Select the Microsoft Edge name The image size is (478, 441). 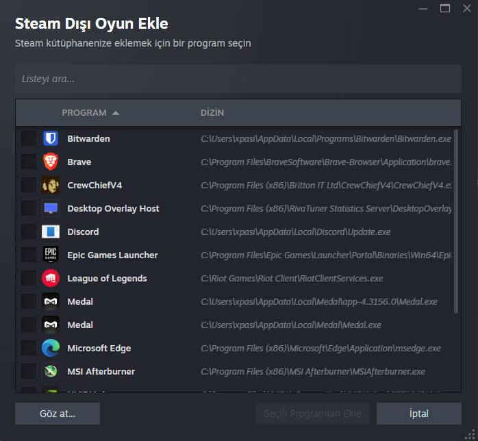click(99, 348)
